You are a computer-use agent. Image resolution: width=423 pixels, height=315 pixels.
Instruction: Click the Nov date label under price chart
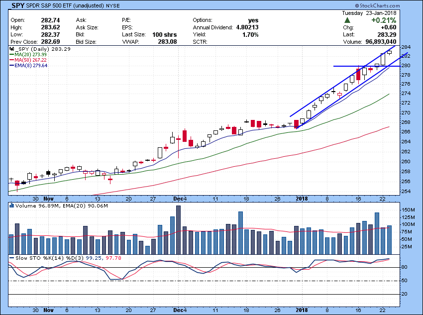click(x=49, y=199)
